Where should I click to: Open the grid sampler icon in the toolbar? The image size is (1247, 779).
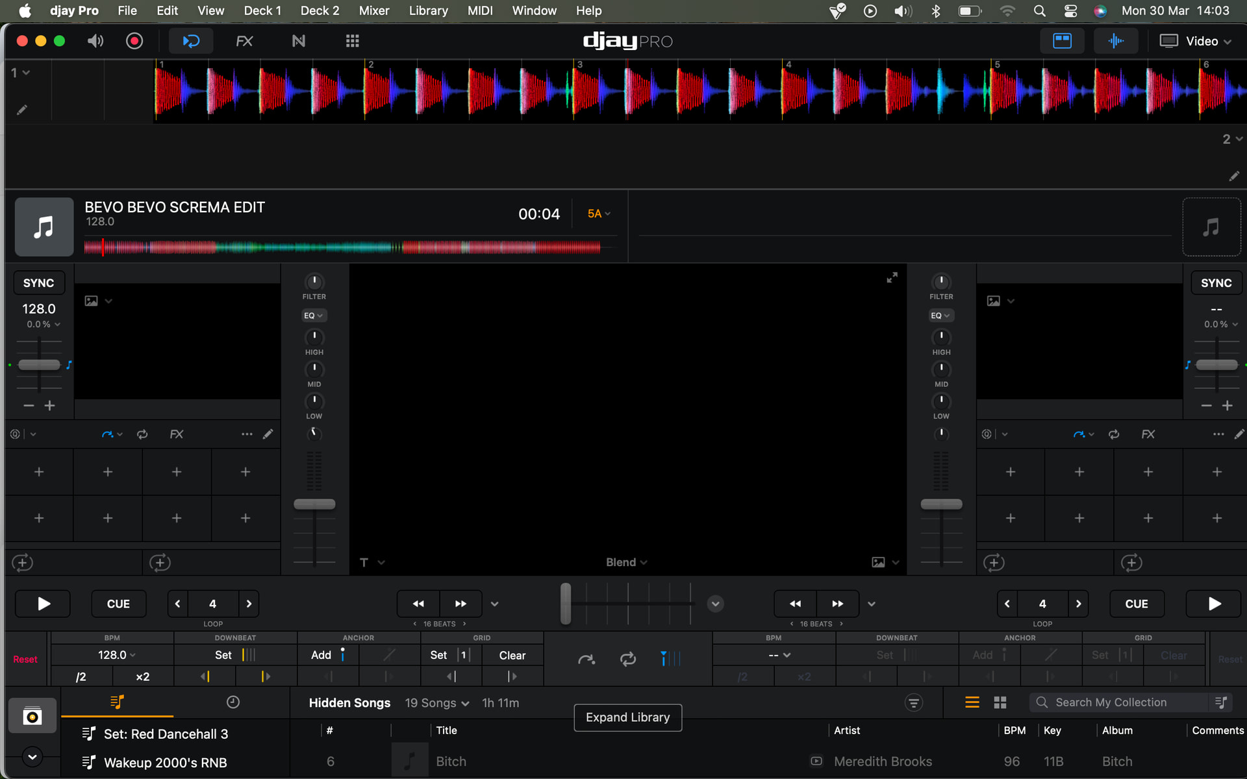(352, 41)
